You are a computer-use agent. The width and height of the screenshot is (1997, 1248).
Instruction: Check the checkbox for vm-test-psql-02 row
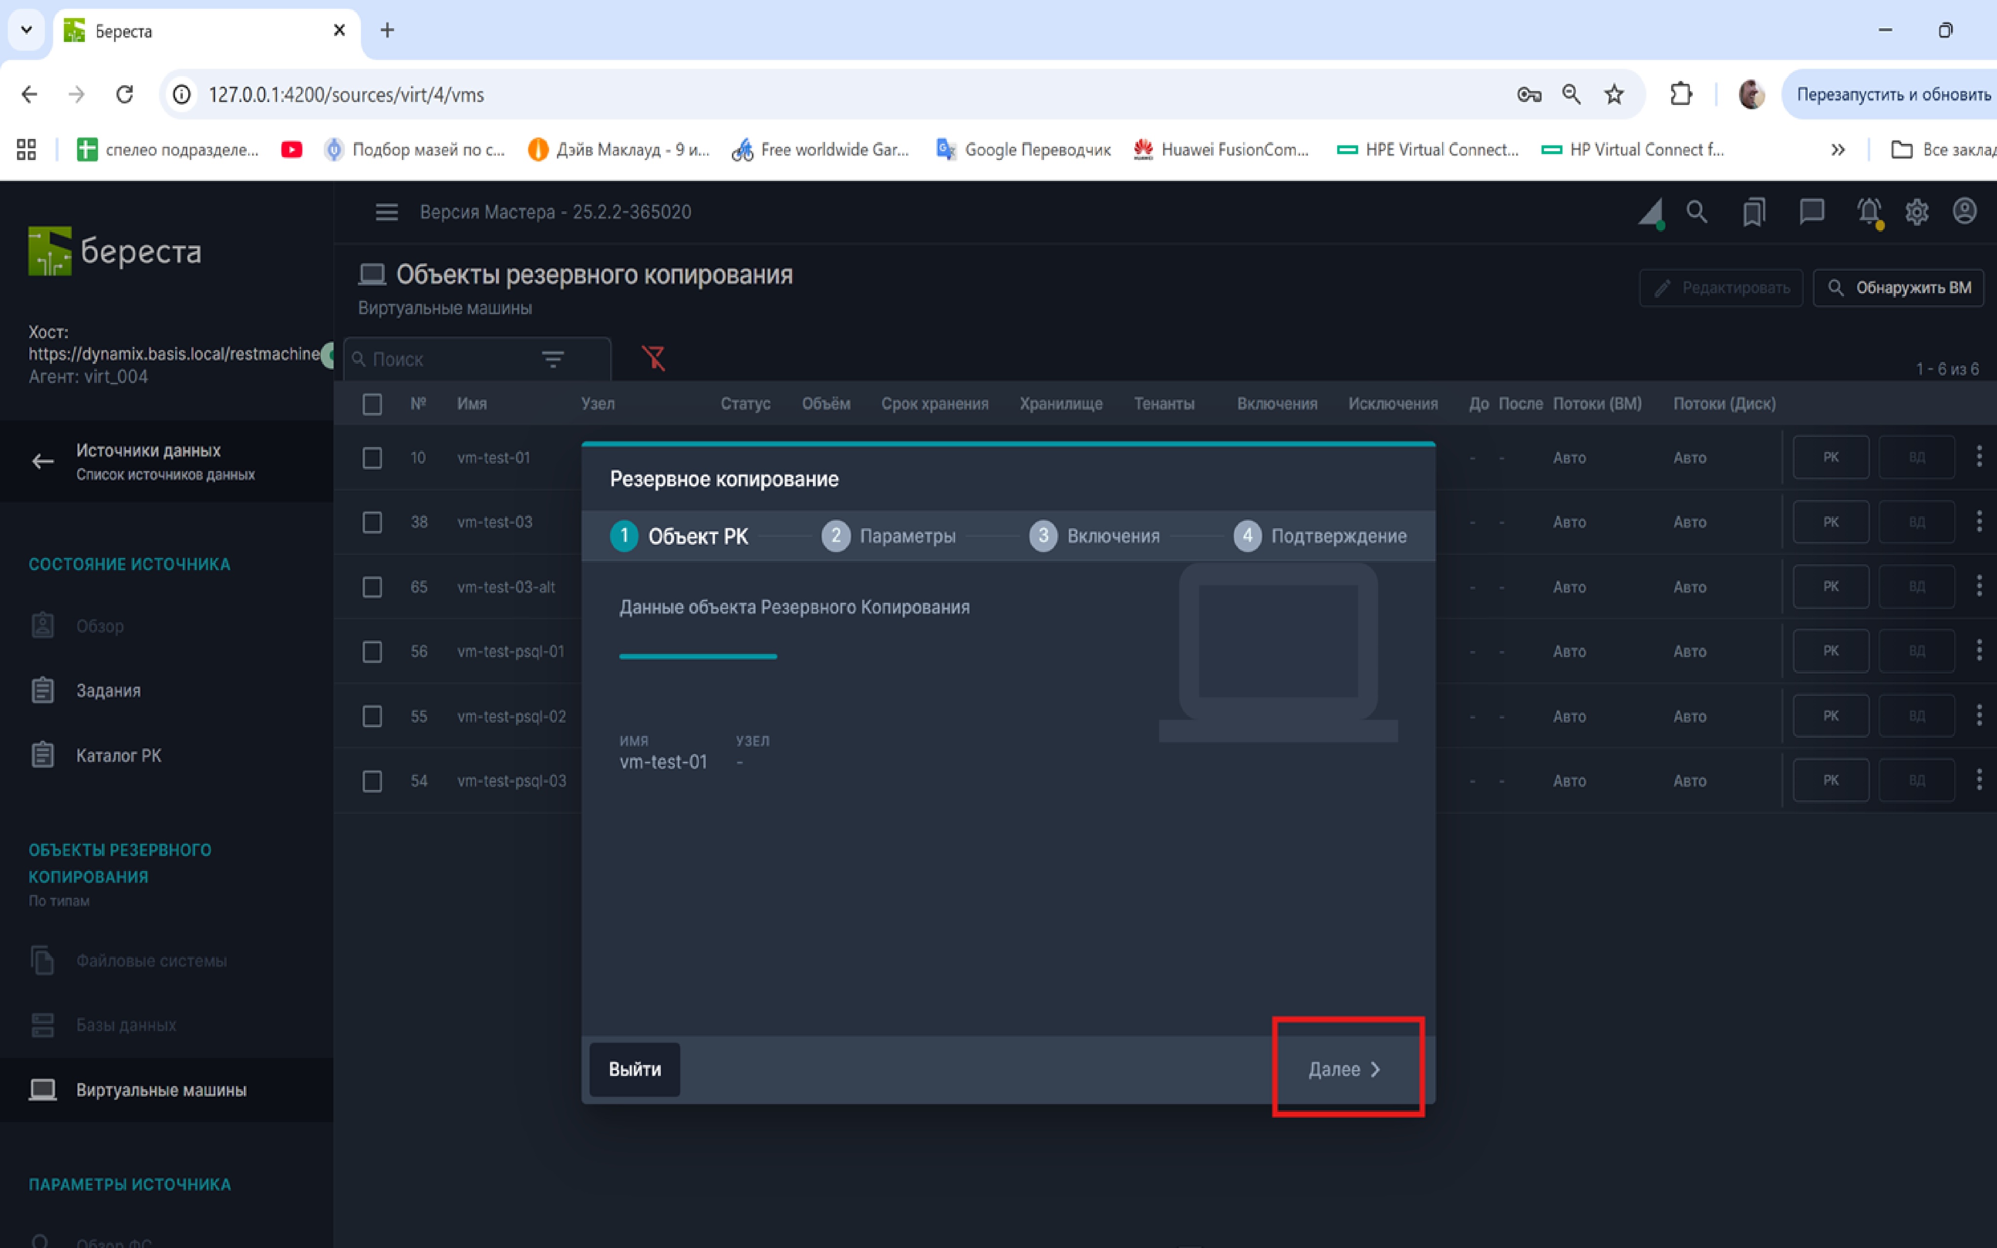(x=372, y=716)
